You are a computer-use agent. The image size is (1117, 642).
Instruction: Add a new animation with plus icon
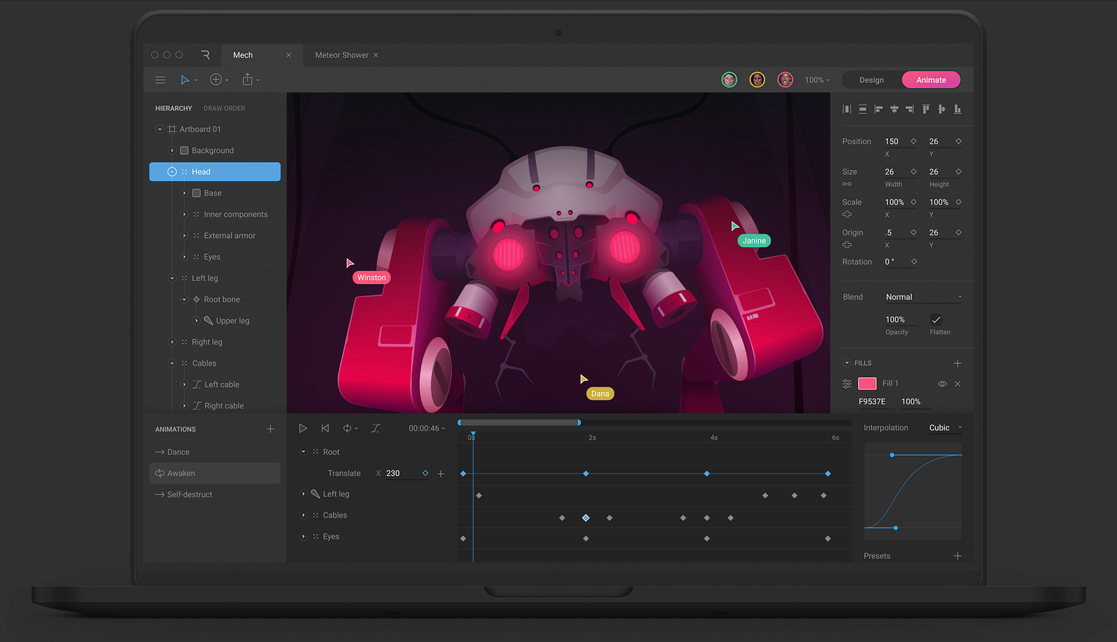pyautogui.click(x=270, y=429)
